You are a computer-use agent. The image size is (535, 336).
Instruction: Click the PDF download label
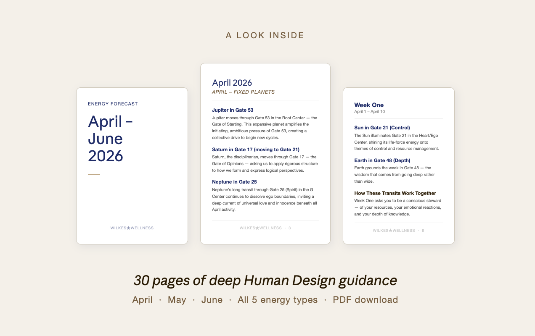coord(365,299)
